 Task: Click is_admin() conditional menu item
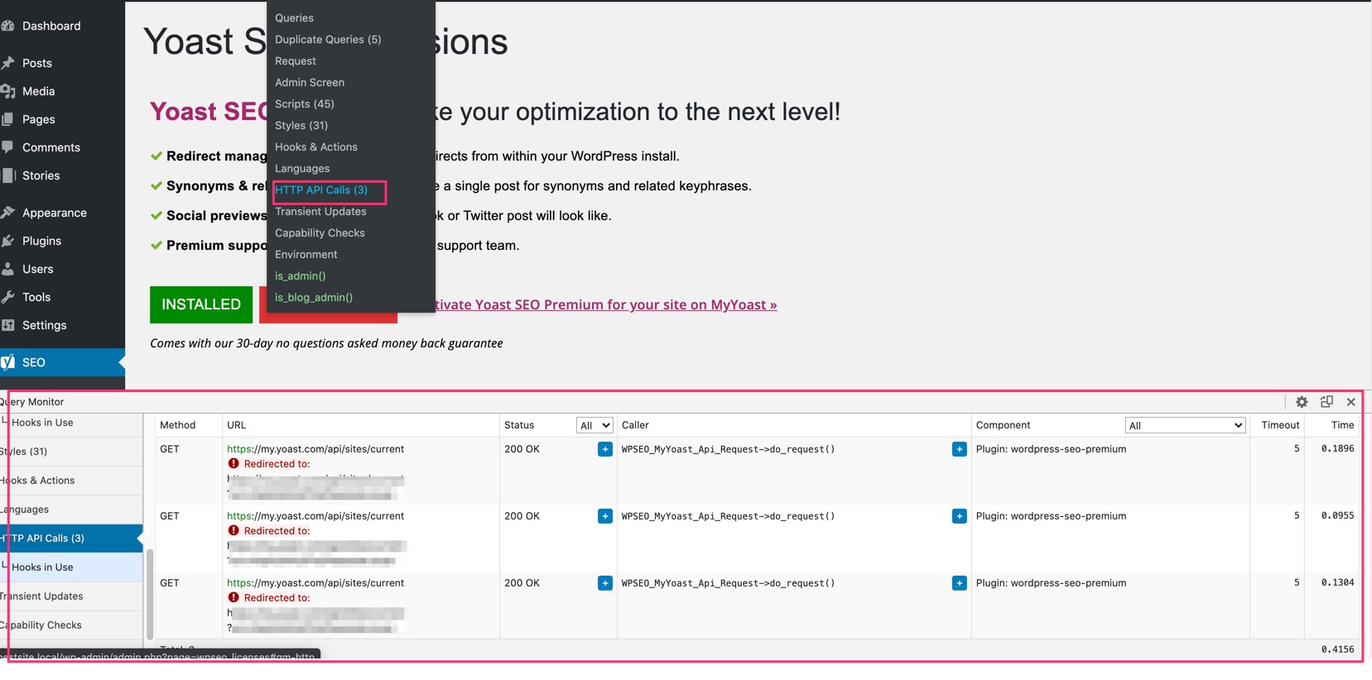(x=300, y=276)
